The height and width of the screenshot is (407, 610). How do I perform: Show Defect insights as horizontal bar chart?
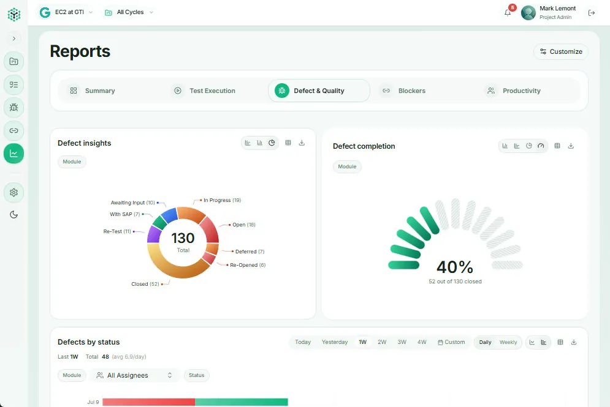(x=248, y=143)
